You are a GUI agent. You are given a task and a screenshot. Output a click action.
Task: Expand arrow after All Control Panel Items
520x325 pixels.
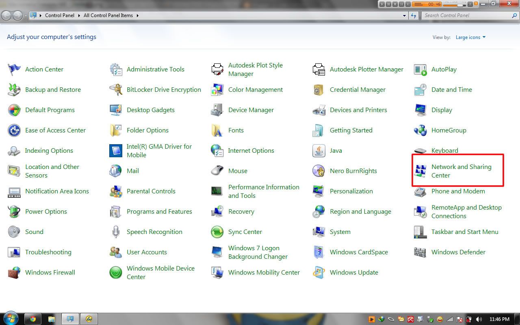137,15
